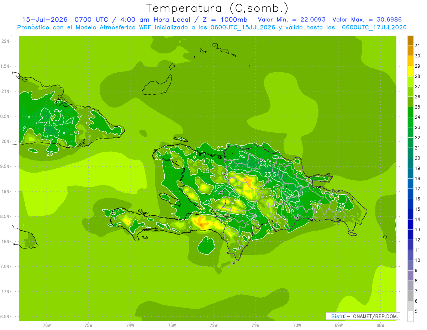
Task: Click the '71W' longitude axis label
Action: 255,325
